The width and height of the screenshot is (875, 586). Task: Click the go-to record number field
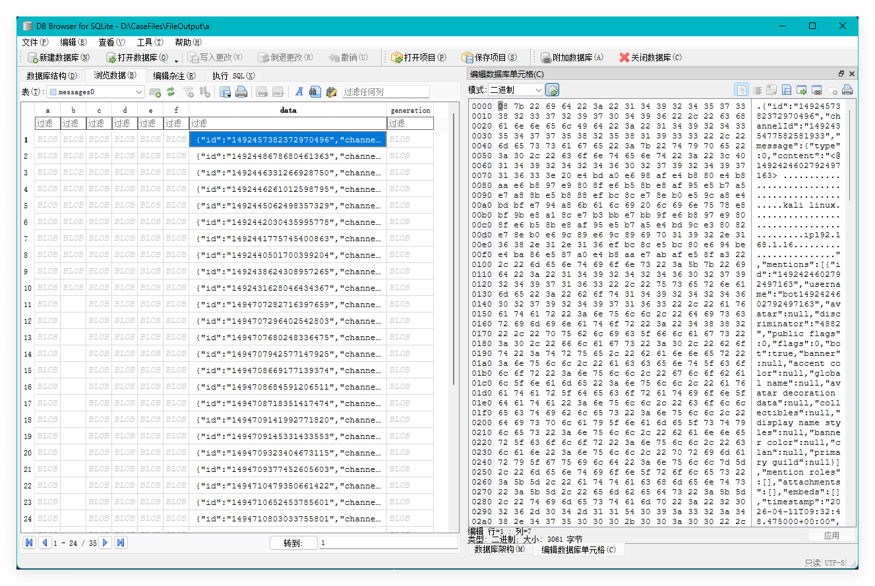(388, 543)
